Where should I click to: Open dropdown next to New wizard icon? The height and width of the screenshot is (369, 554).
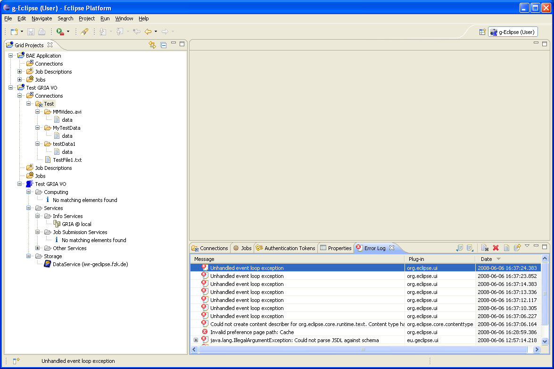click(x=22, y=32)
